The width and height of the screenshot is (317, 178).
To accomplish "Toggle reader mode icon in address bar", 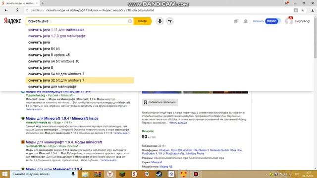I will tap(296, 10).
